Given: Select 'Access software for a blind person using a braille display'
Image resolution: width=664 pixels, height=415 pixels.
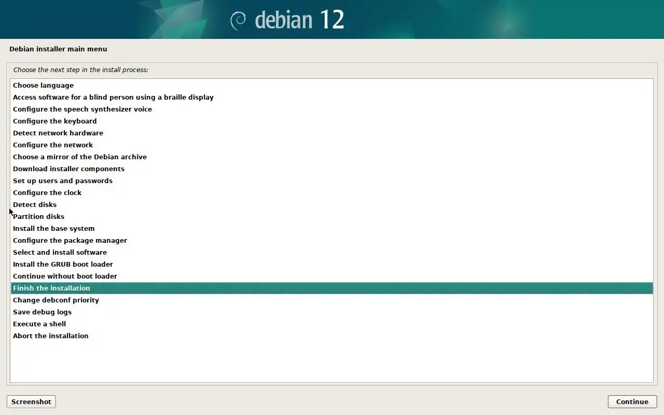Looking at the screenshot, I should click(332, 97).
